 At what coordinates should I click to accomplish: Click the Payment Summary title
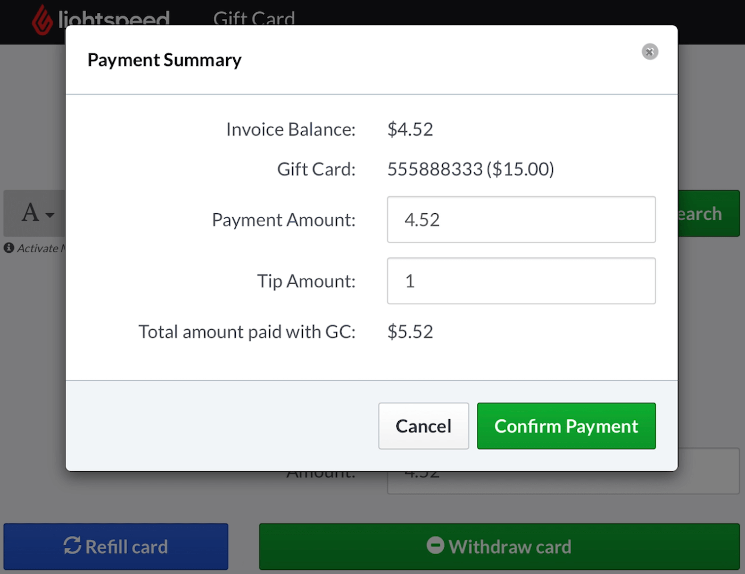coord(164,60)
